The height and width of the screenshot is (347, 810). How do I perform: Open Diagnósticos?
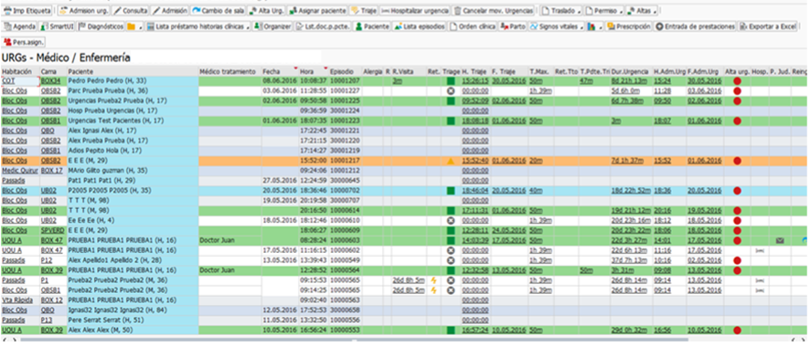click(101, 26)
